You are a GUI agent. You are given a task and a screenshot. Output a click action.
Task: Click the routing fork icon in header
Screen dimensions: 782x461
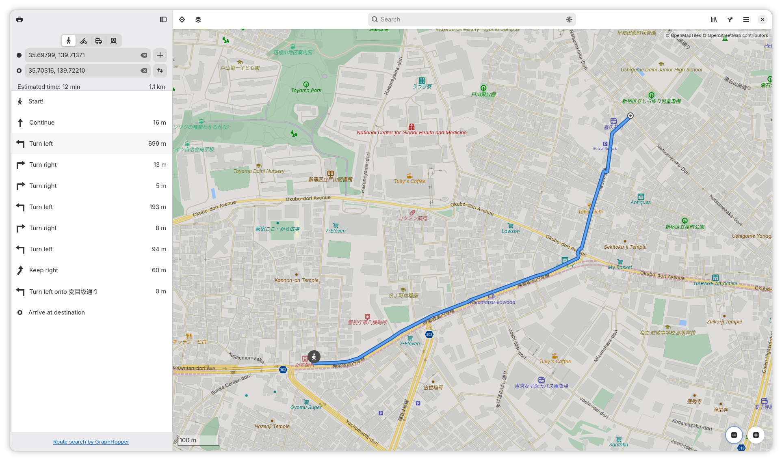(730, 19)
